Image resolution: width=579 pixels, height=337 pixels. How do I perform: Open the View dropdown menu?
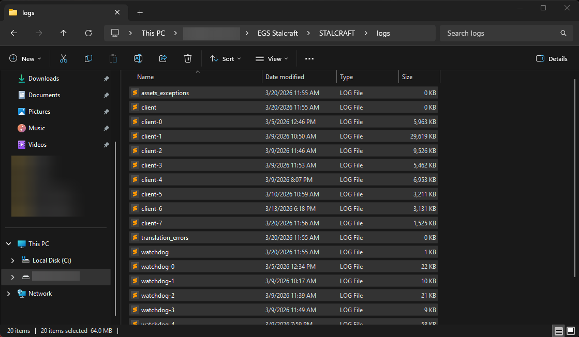click(x=272, y=59)
